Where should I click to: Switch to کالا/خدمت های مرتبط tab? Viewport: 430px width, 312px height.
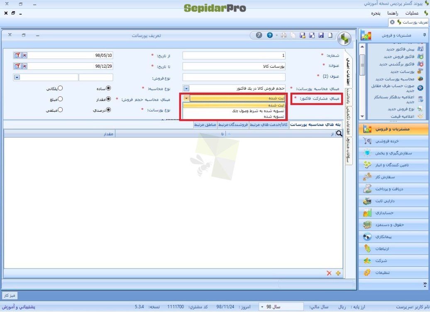click(269, 125)
